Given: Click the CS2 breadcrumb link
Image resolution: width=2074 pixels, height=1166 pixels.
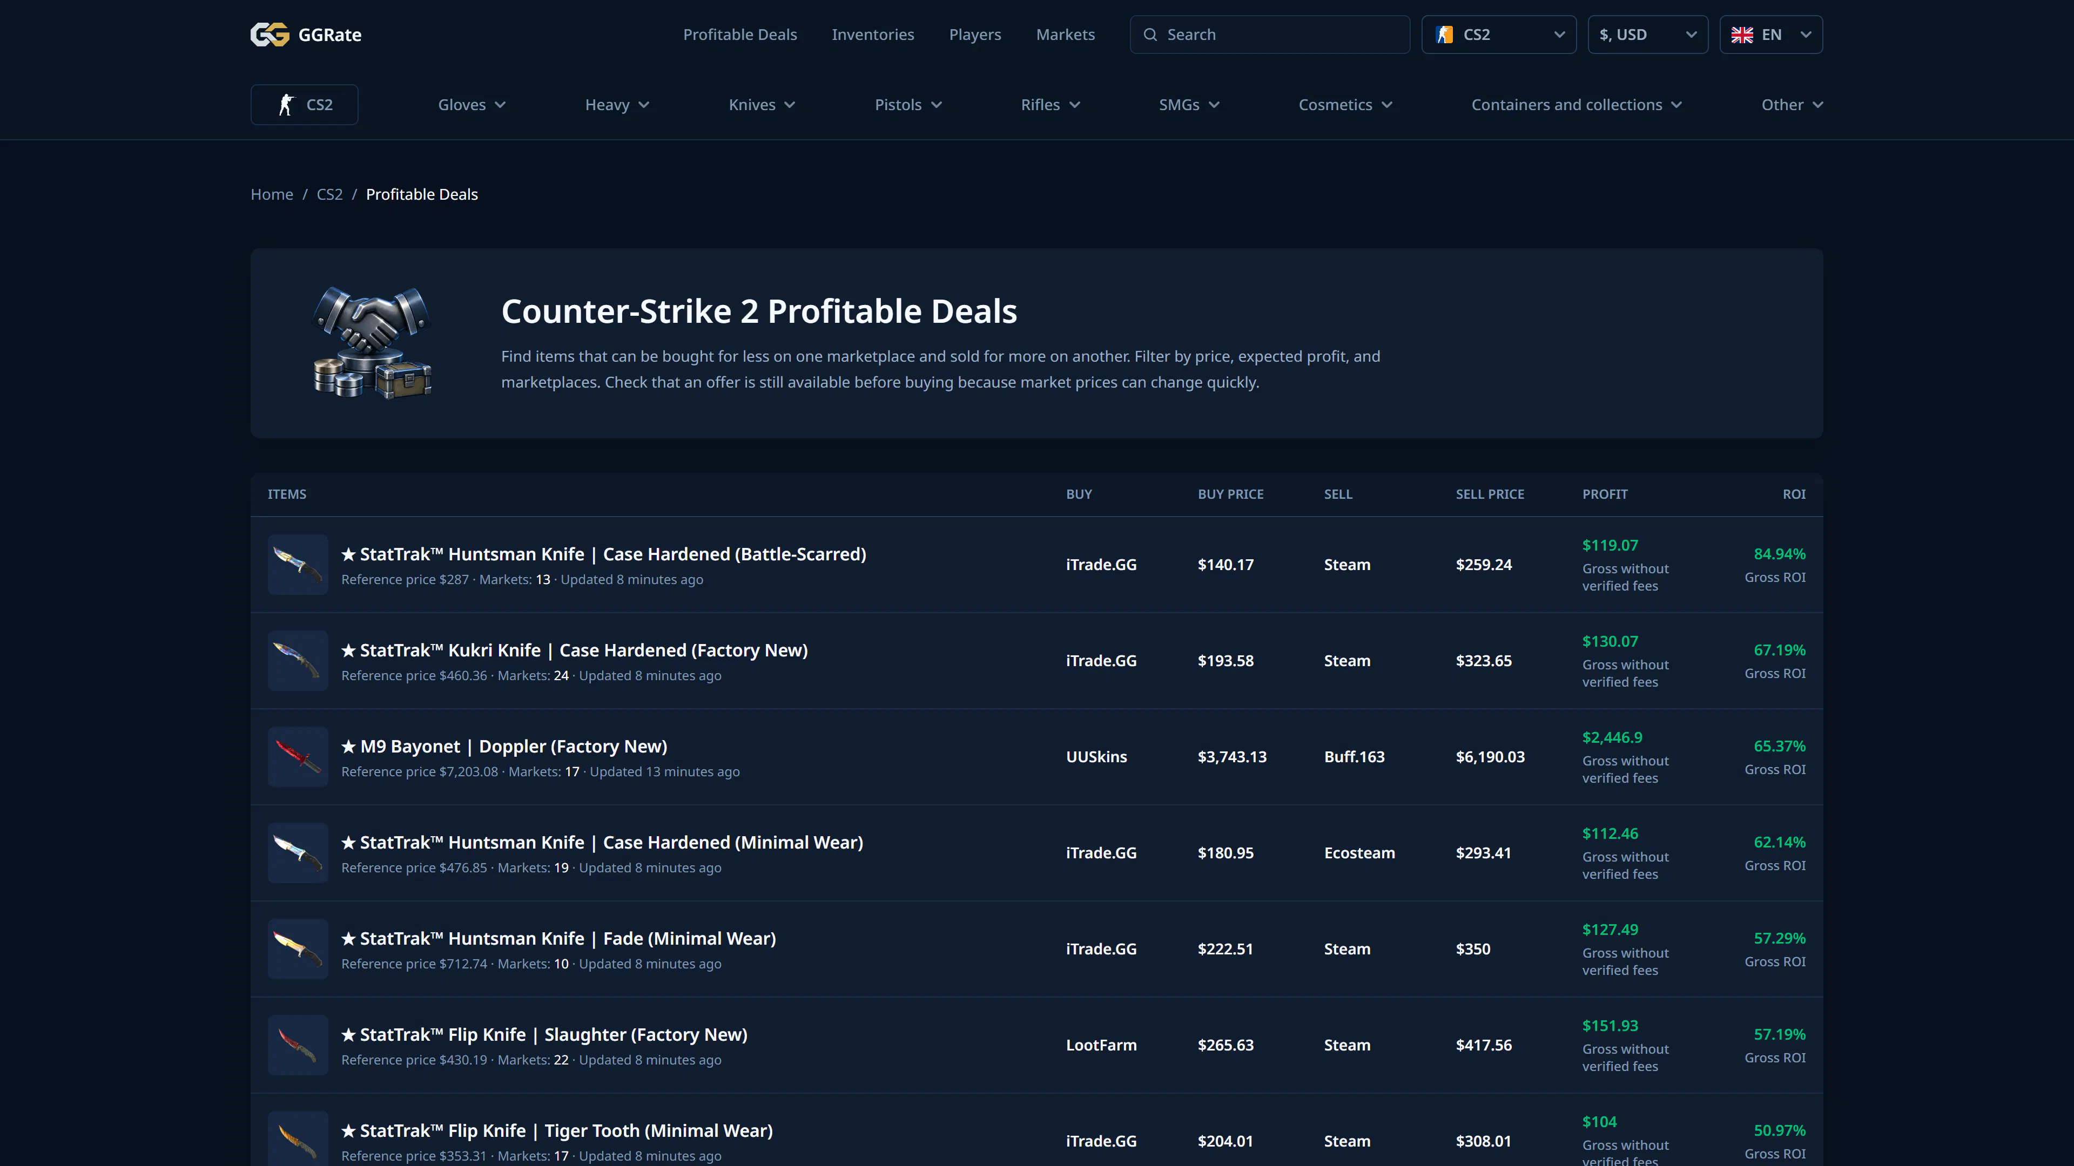Looking at the screenshot, I should click(329, 194).
